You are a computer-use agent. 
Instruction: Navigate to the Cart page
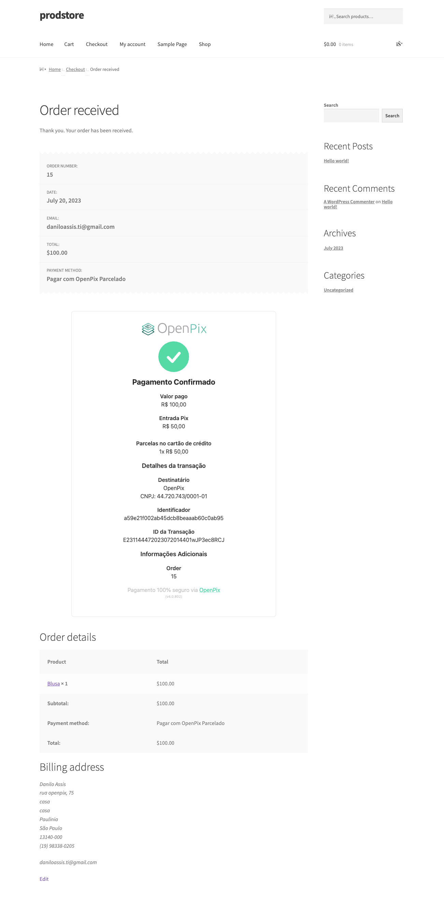[69, 44]
